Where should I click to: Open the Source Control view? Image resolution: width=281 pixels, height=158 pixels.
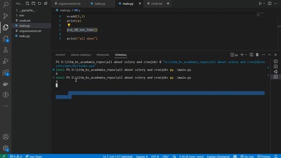click(x=6, y=16)
